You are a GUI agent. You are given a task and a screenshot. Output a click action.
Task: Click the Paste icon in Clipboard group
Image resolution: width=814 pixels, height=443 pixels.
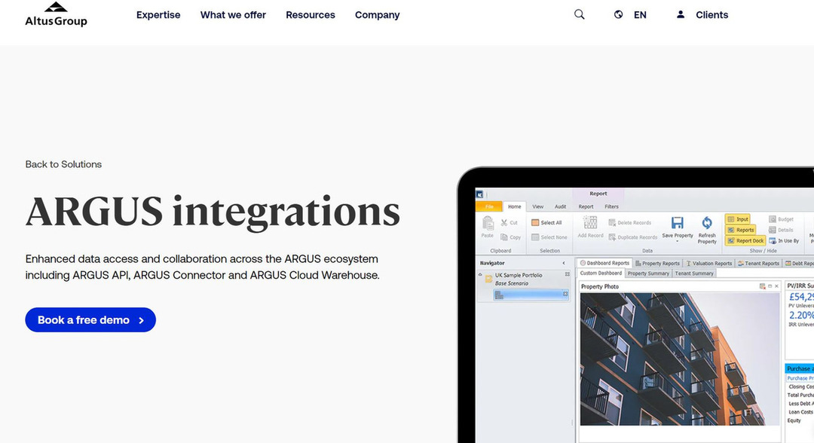click(488, 224)
